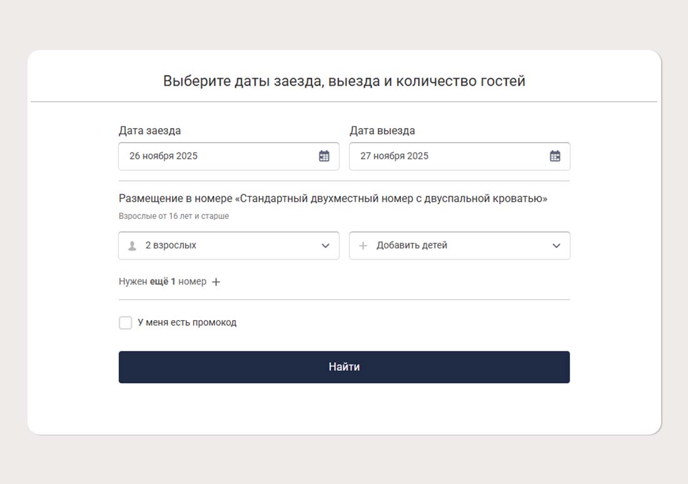Image resolution: width=688 pixels, height=484 pixels.
Task: Click the "У меня есть промокод" label
Action: click(187, 323)
